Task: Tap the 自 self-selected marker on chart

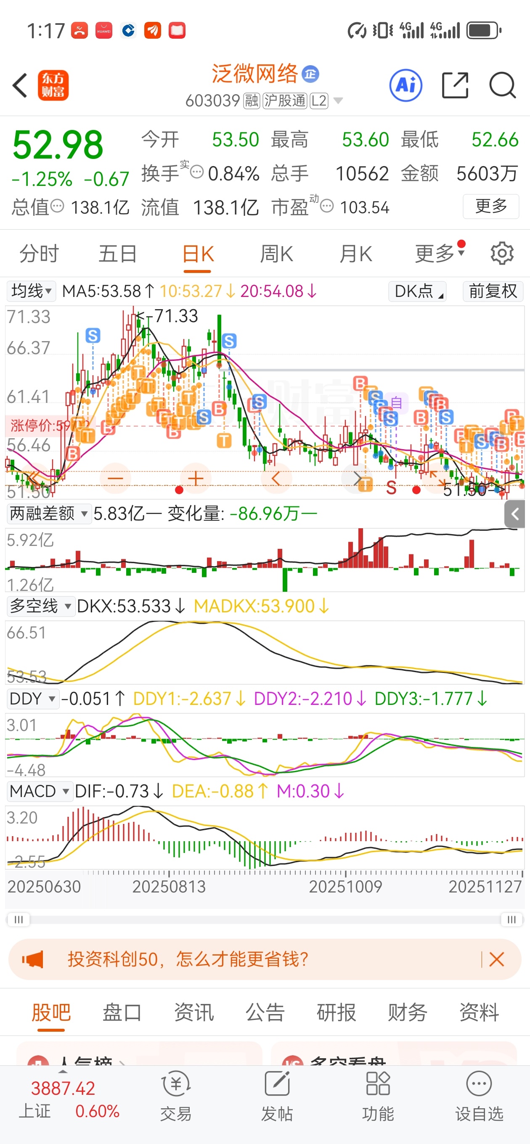Action: click(396, 403)
